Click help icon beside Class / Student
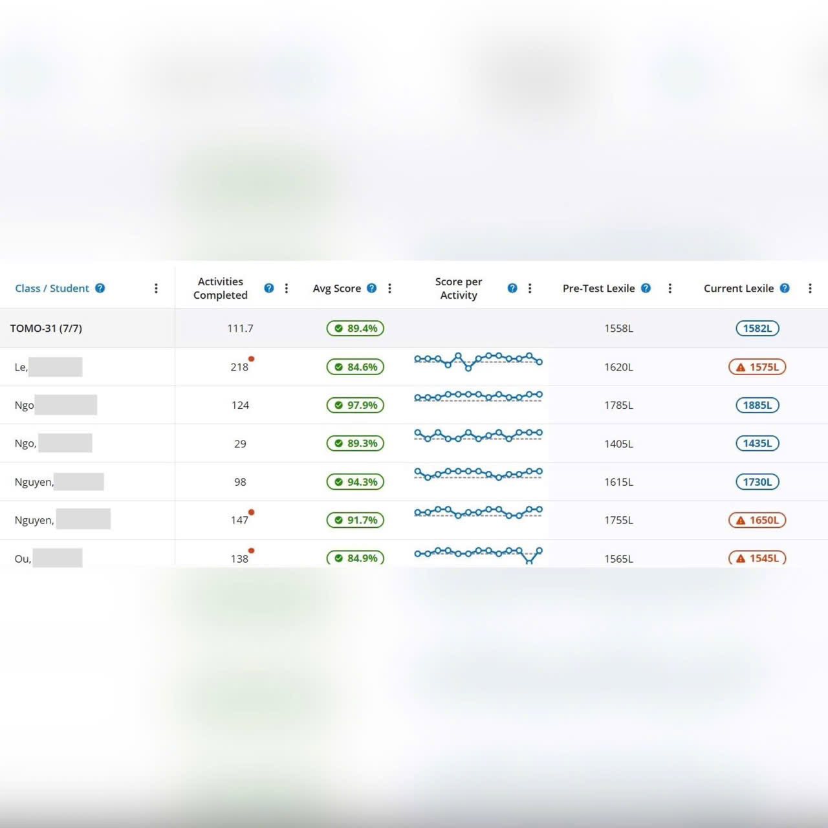The height and width of the screenshot is (828, 828). coord(100,289)
